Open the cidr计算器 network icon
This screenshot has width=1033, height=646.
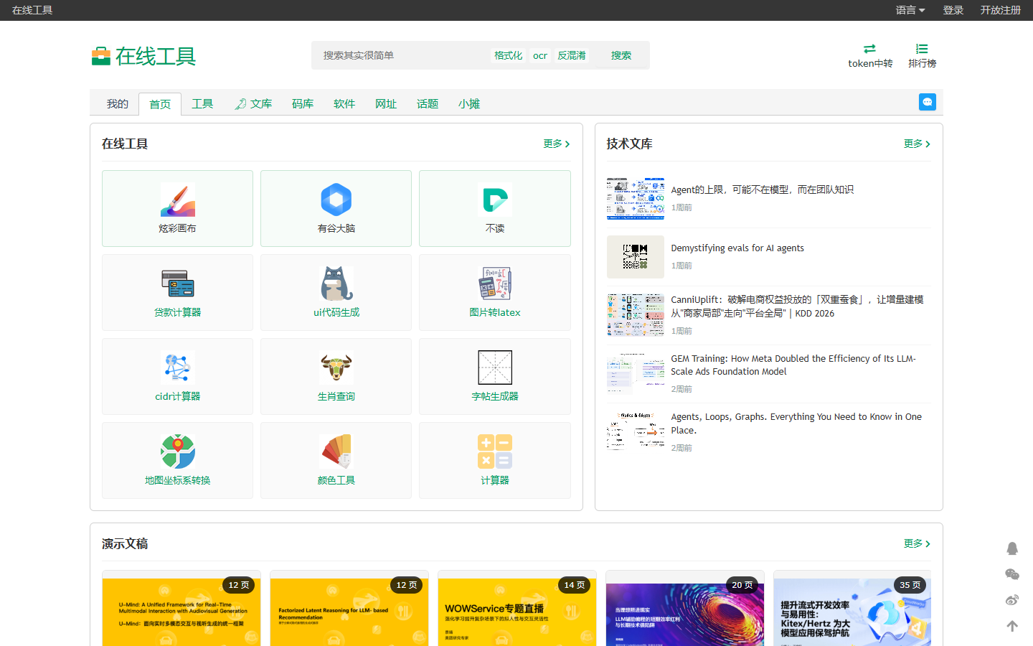pos(177,368)
